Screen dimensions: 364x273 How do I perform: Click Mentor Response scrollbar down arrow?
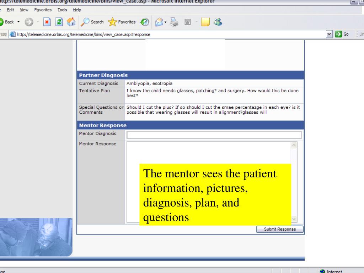(x=294, y=219)
